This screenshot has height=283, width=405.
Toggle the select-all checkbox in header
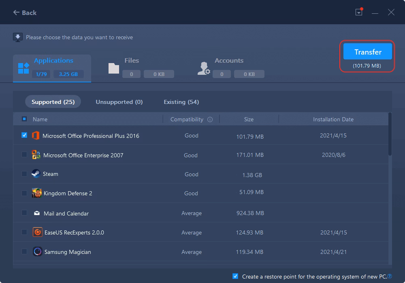tap(24, 119)
